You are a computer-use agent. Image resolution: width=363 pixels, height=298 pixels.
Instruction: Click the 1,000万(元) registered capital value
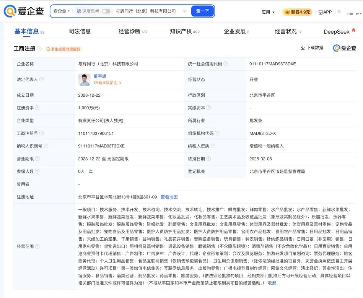click(x=89, y=108)
